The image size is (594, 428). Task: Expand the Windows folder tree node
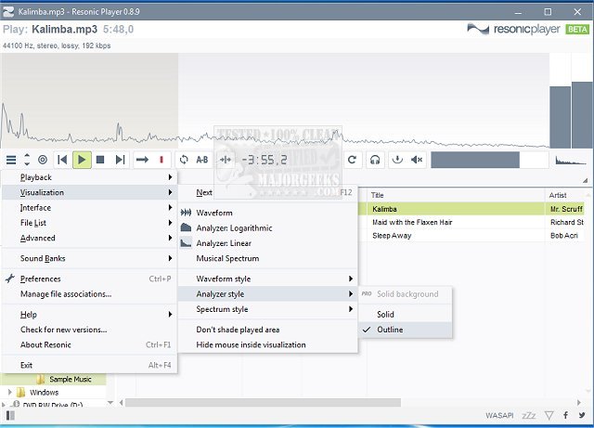pyautogui.click(x=10, y=392)
